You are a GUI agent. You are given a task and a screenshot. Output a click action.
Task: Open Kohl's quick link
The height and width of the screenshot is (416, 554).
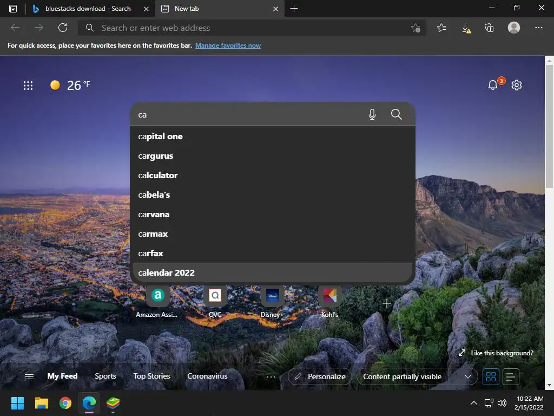329,302
